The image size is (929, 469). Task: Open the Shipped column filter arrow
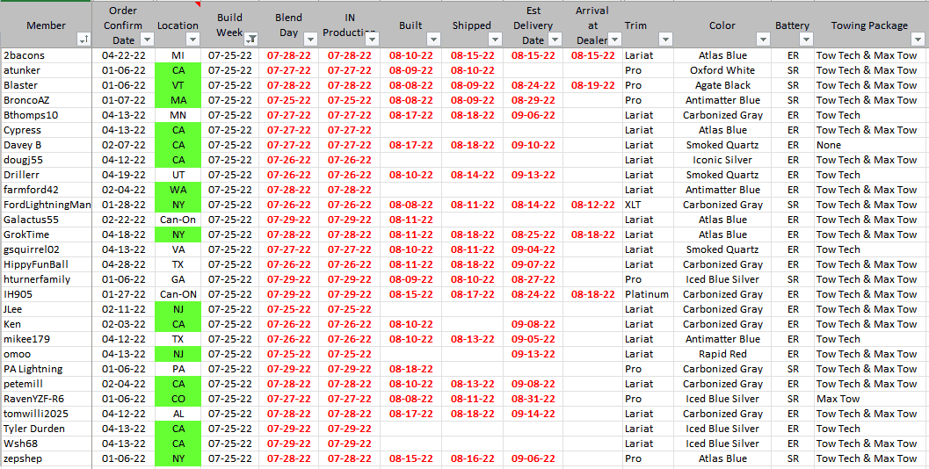494,40
